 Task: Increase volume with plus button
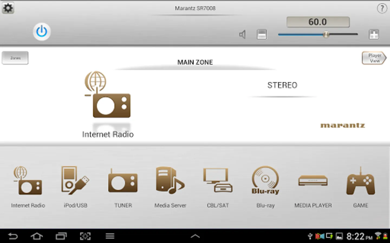coord(374,34)
